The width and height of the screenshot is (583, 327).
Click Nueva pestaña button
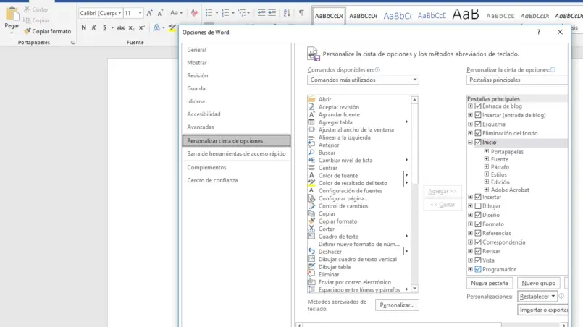pyautogui.click(x=490, y=283)
